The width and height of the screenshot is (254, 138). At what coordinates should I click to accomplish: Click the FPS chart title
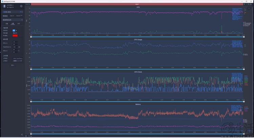point(138,7)
